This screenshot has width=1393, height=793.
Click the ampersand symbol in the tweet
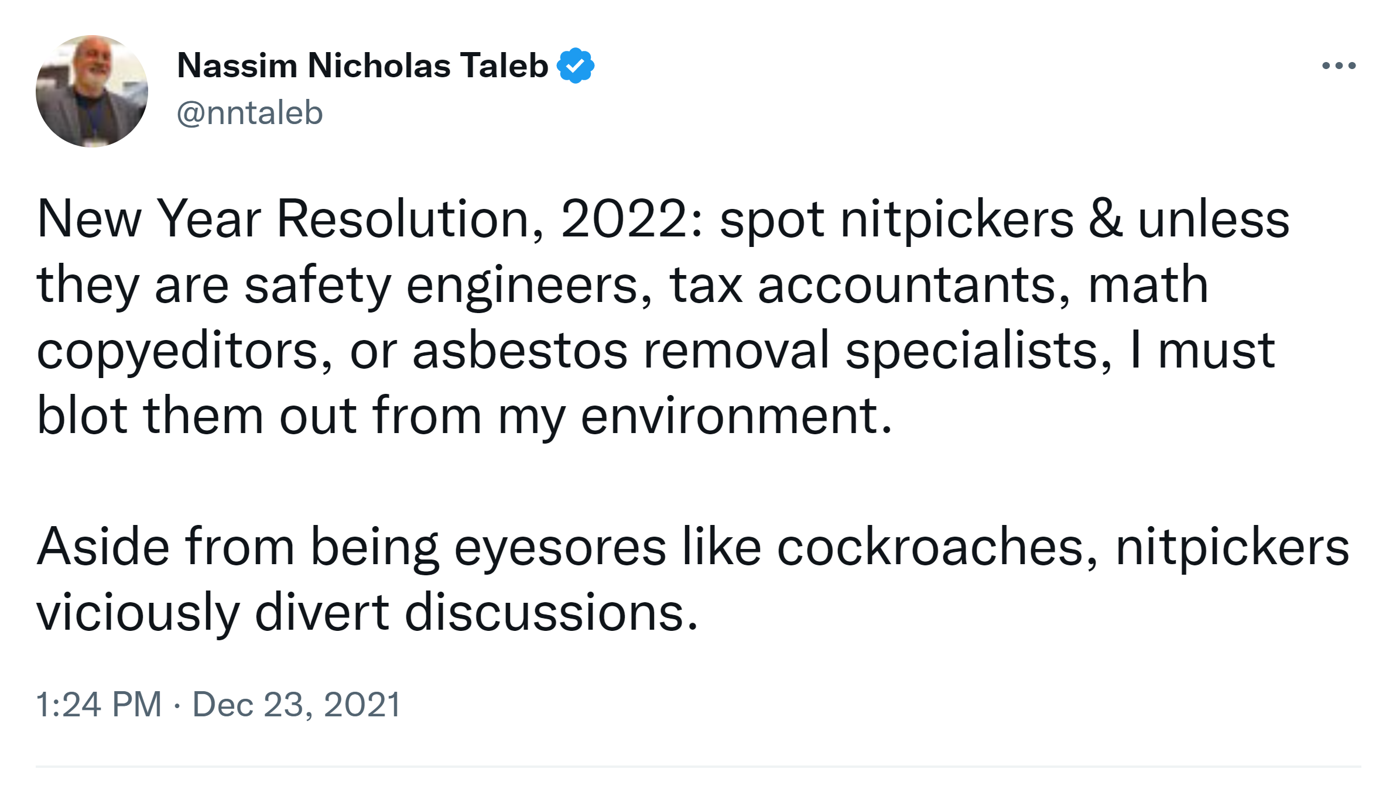point(1105,219)
